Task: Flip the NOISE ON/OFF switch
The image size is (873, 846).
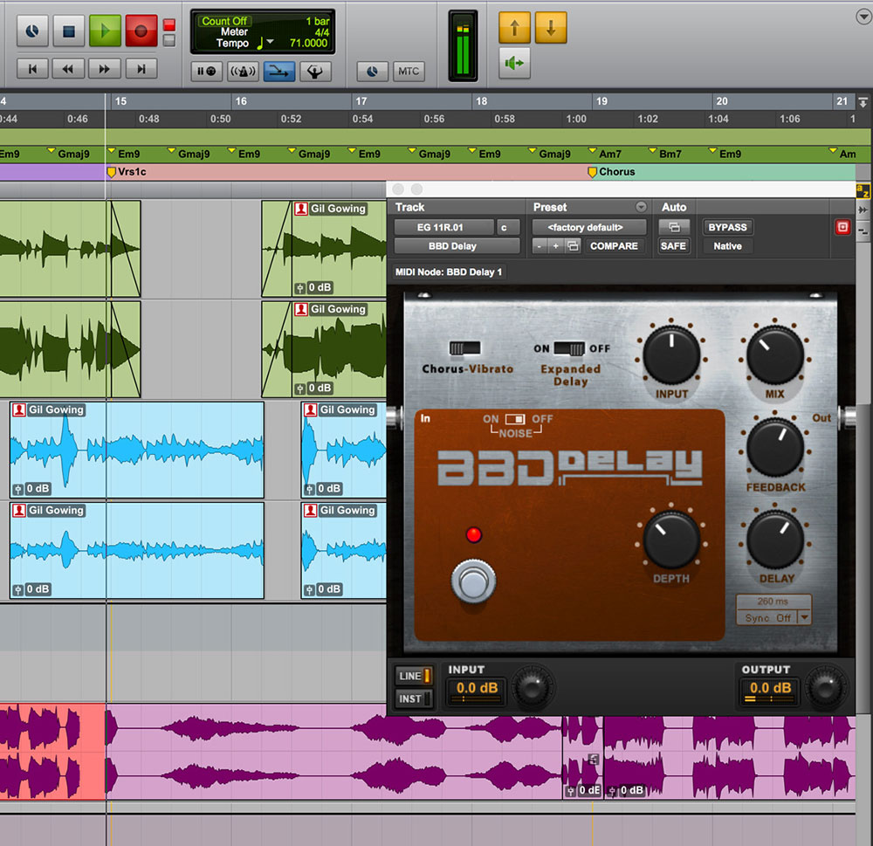Action: [515, 419]
